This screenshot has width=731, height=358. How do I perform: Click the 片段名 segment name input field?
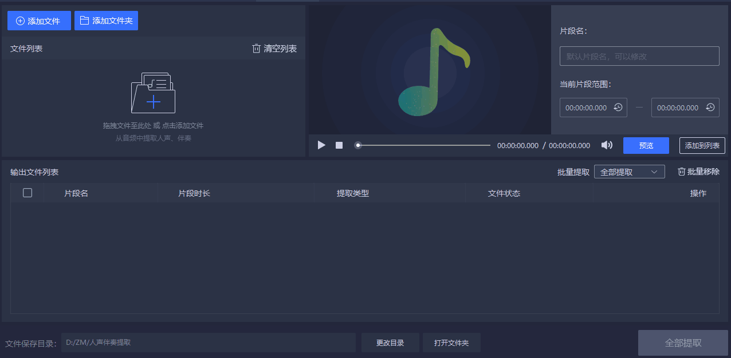(639, 56)
